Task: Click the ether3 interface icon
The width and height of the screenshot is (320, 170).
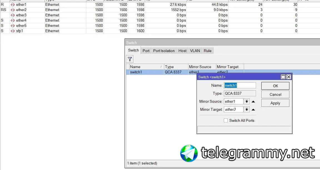Action: click(x=13, y=15)
